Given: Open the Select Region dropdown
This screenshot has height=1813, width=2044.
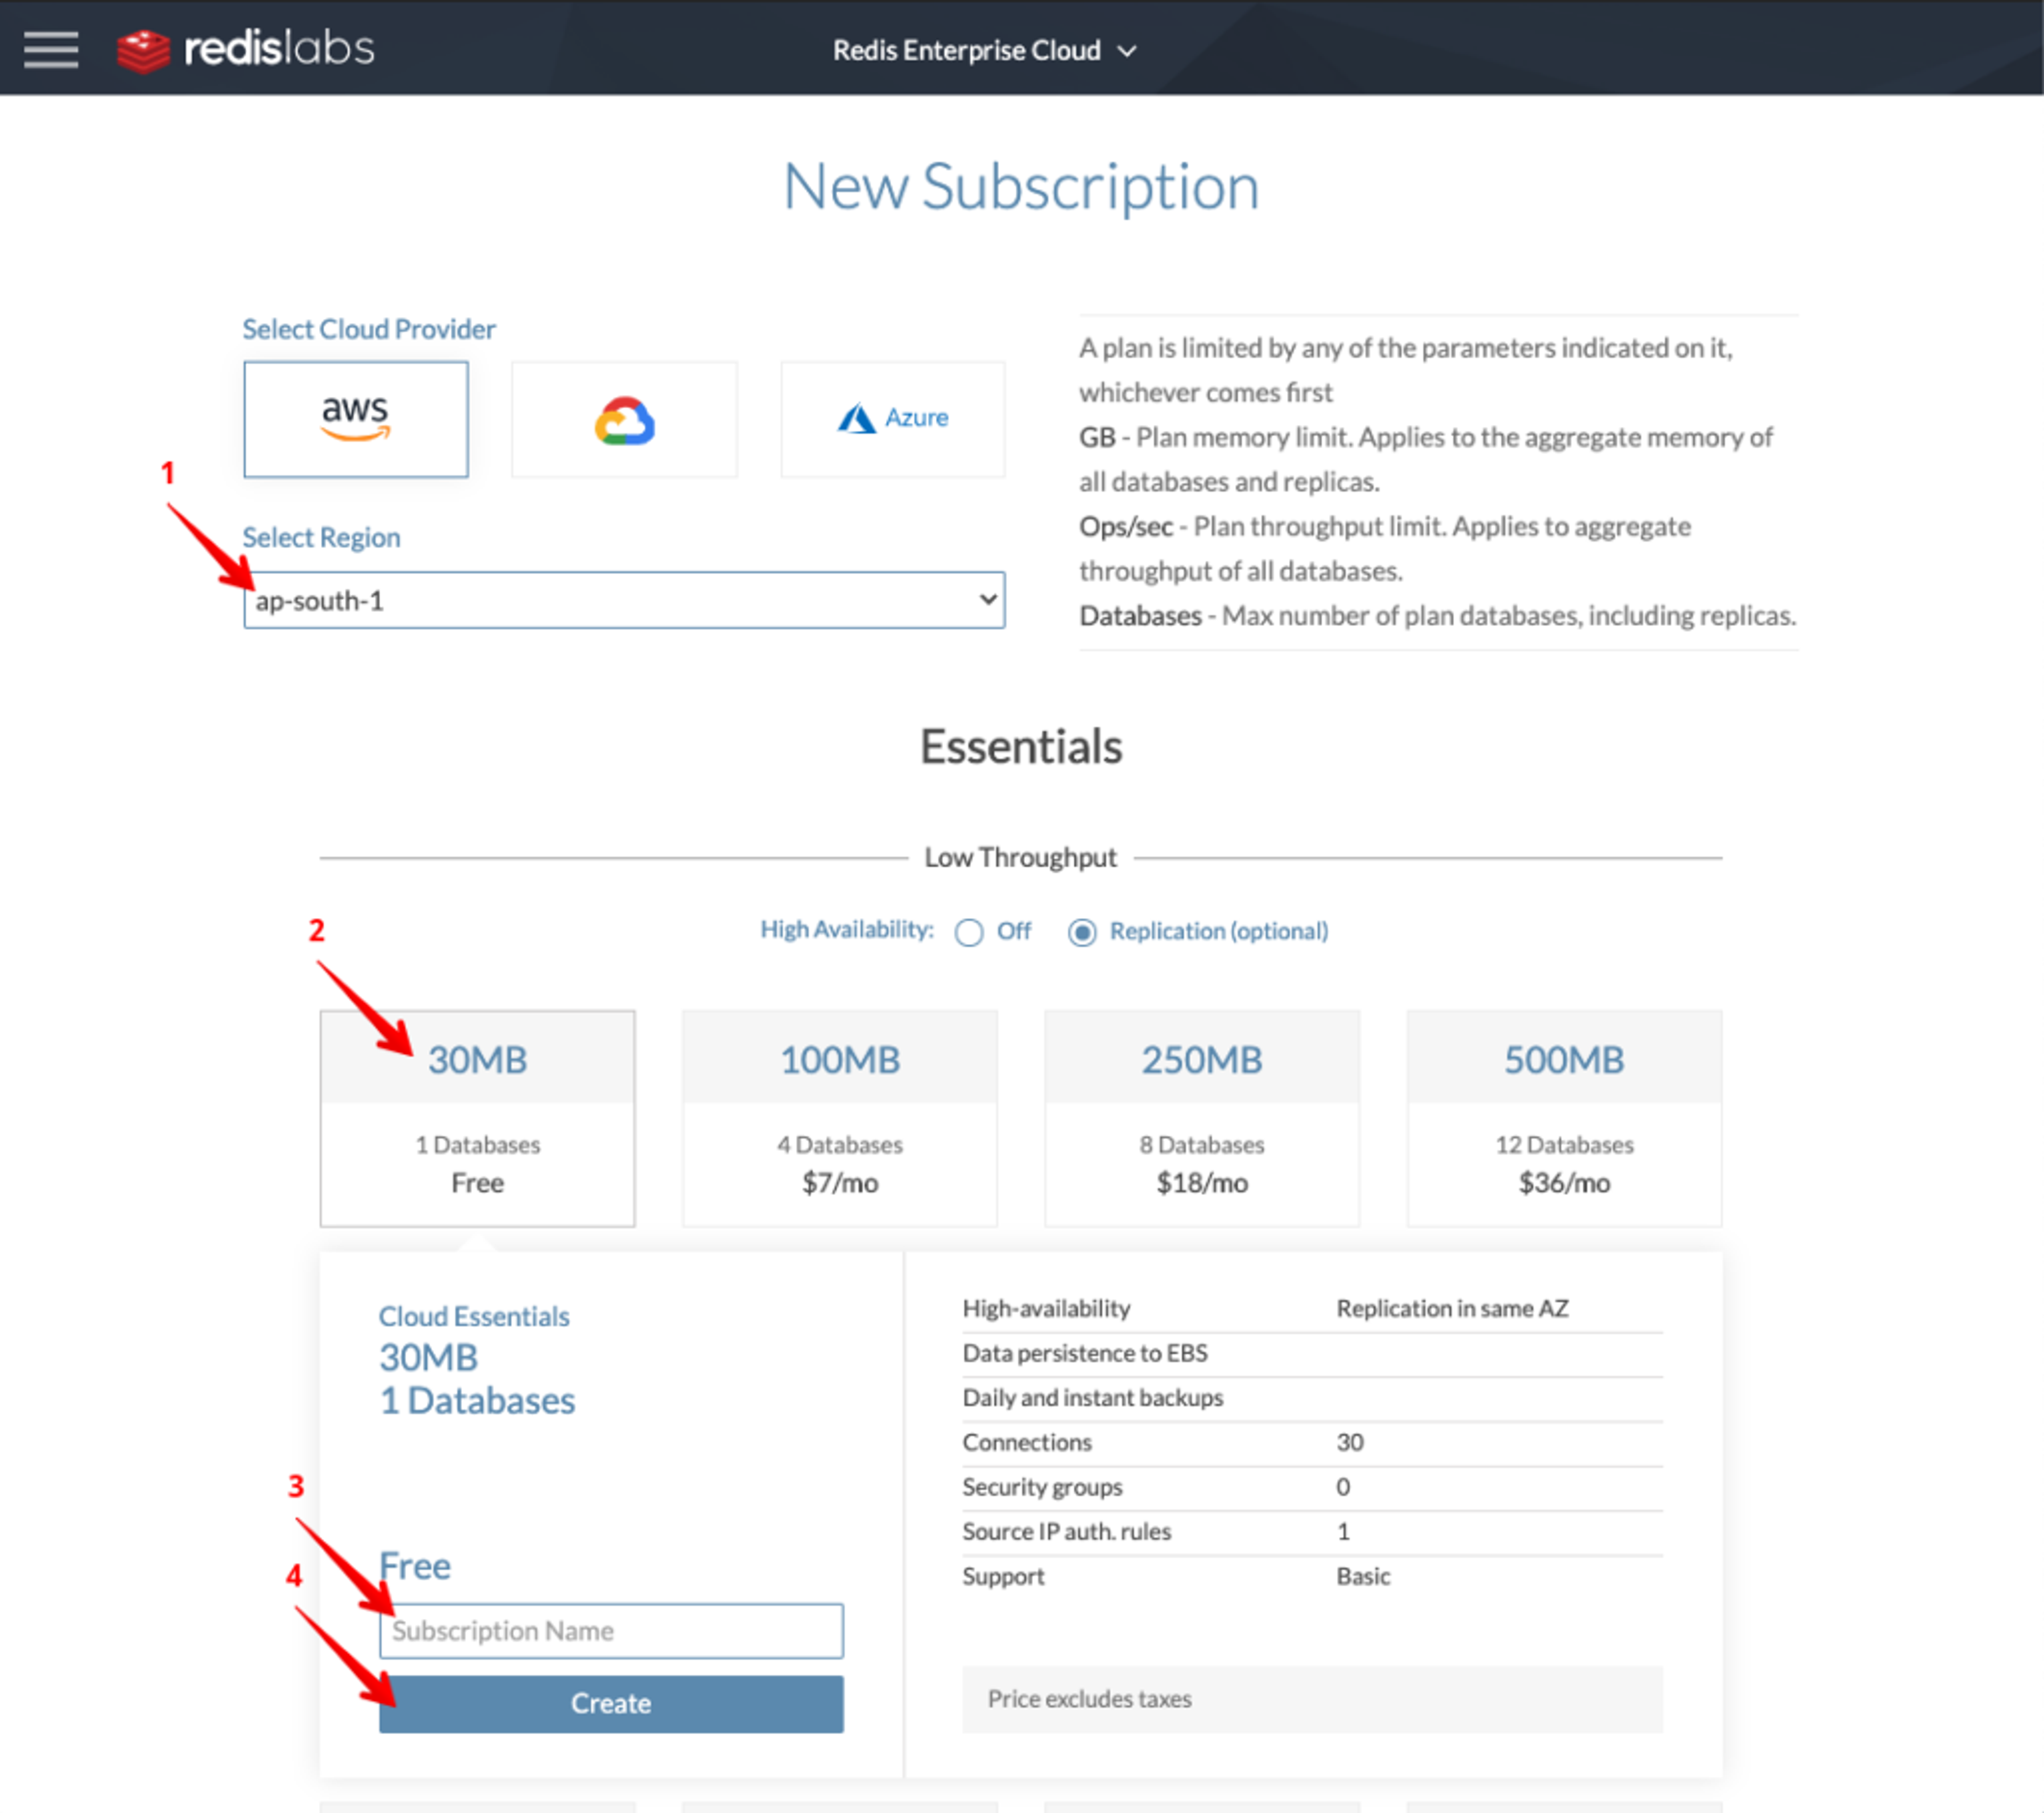Looking at the screenshot, I should (x=624, y=600).
